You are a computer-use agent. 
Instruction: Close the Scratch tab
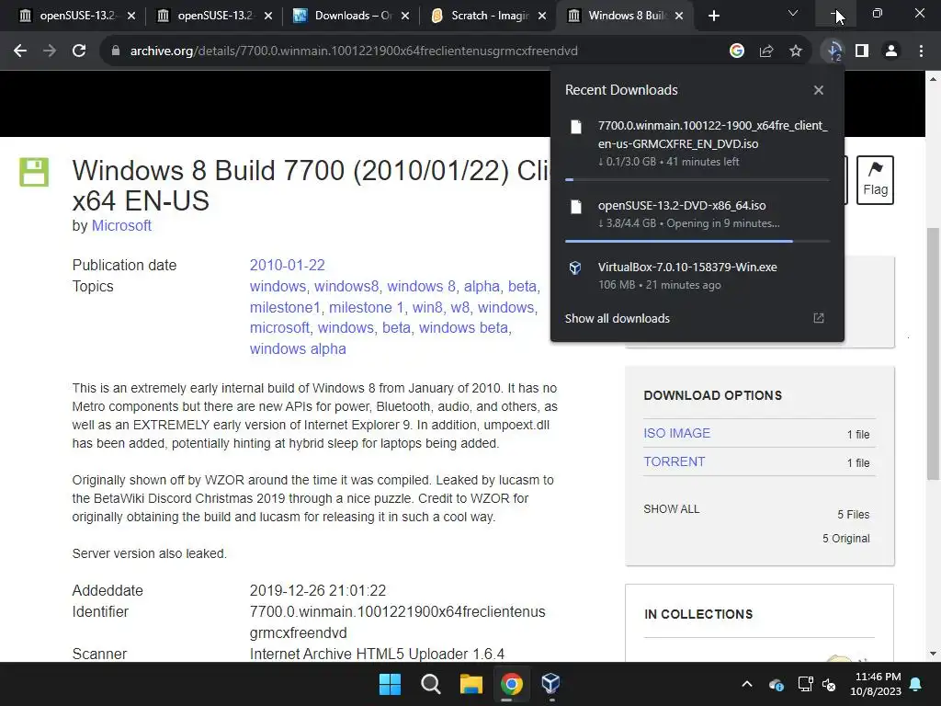tap(542, 16)
